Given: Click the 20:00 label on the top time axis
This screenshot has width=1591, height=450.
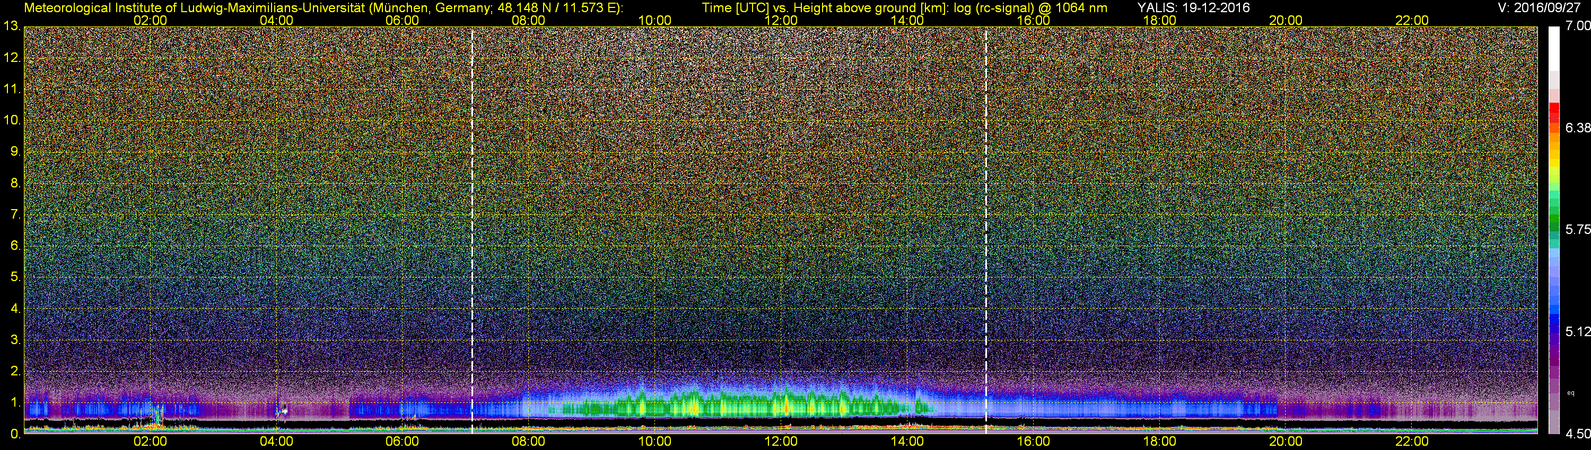Looking at the screenshot, I should click(x=1286, y=20).
